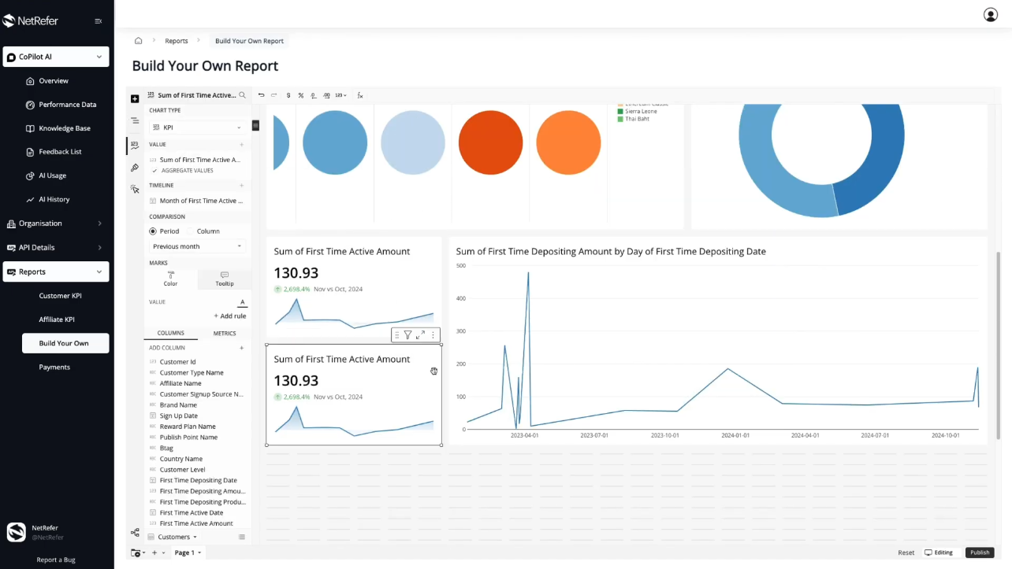Click the search icon in the chart panel header
This screenshot has height=569, width=1012.
242,95
